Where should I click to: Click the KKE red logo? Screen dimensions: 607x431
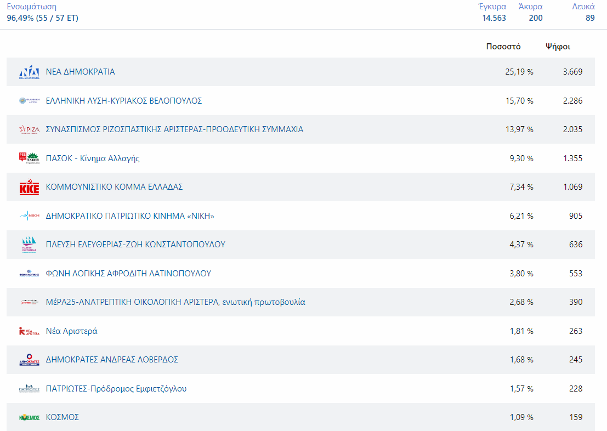(x=30, y=187)
